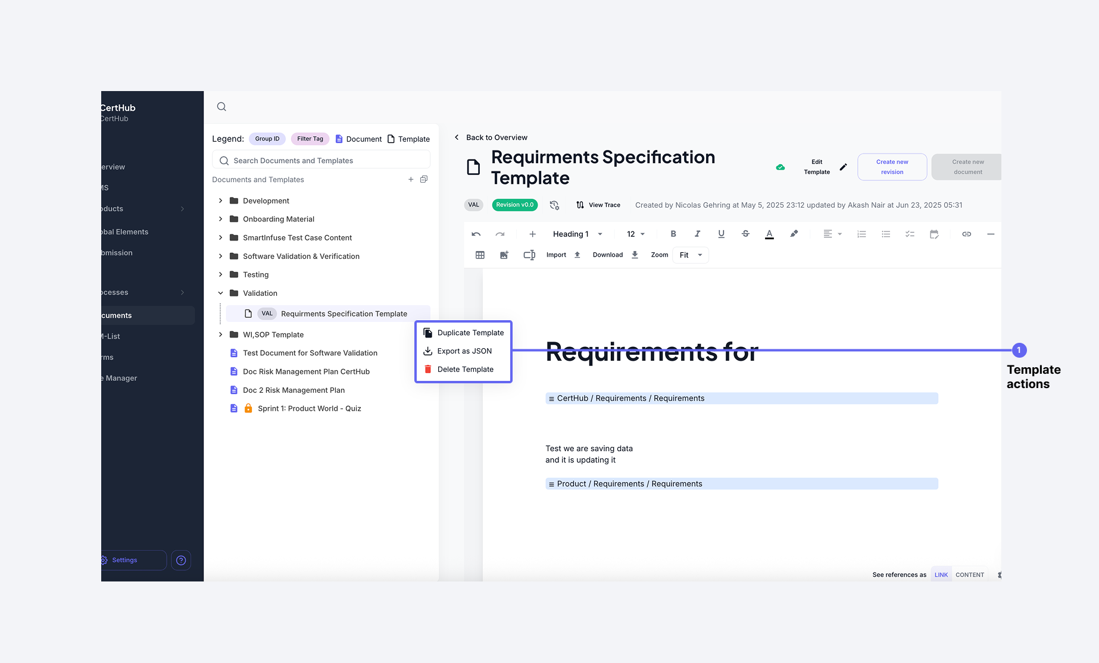The width and height of the screenshot is (1099, 663).
Task: Select the underline formatting icon
Action: tap(721, 233)
